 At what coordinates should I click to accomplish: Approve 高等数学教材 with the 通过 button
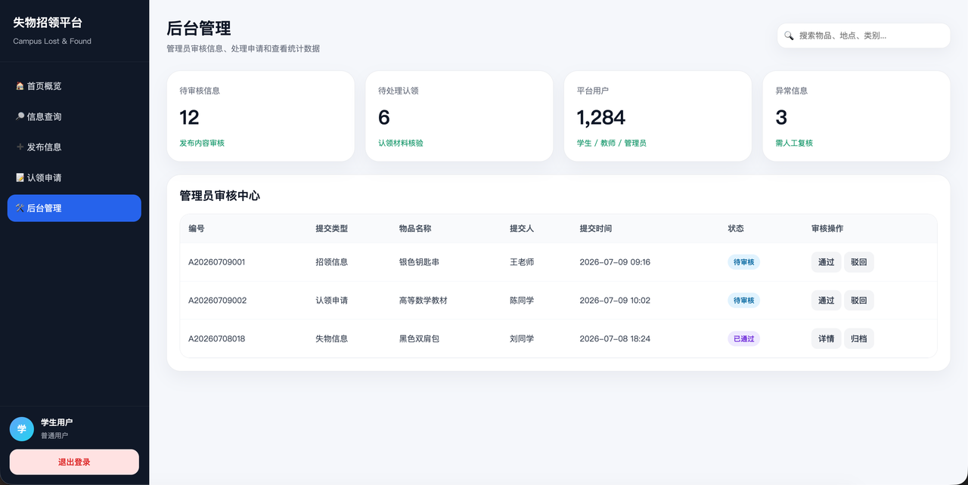pyautogui.click(x=826, y=300)
